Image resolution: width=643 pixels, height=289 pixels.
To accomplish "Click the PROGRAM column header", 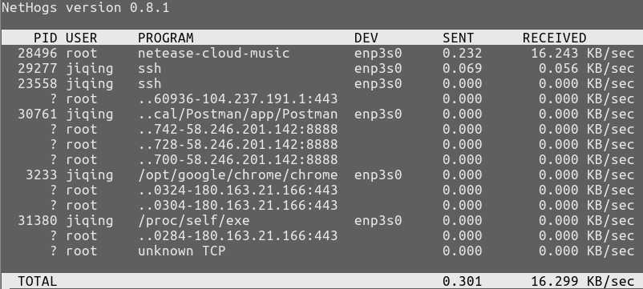I will click(166, 38).
